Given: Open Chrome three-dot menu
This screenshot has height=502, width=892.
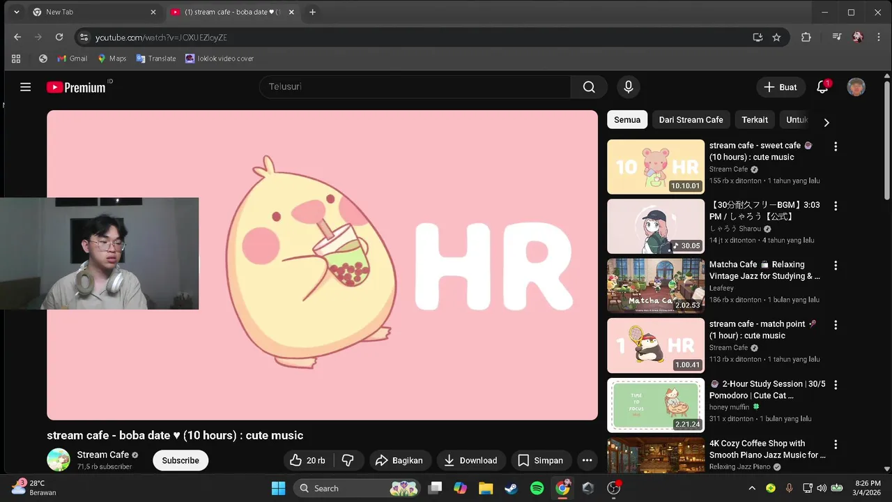Looking at the screenshot, I should coord(877,37).
